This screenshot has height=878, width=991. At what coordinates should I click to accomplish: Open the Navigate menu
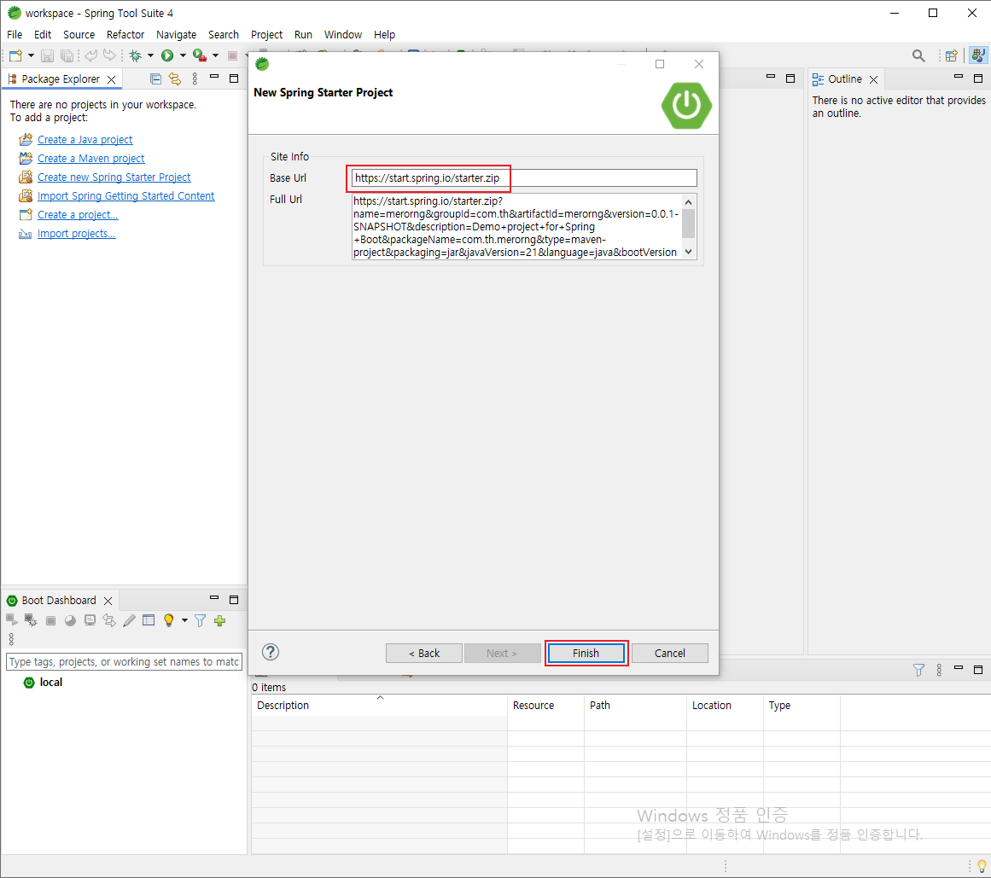coord(177,34)
